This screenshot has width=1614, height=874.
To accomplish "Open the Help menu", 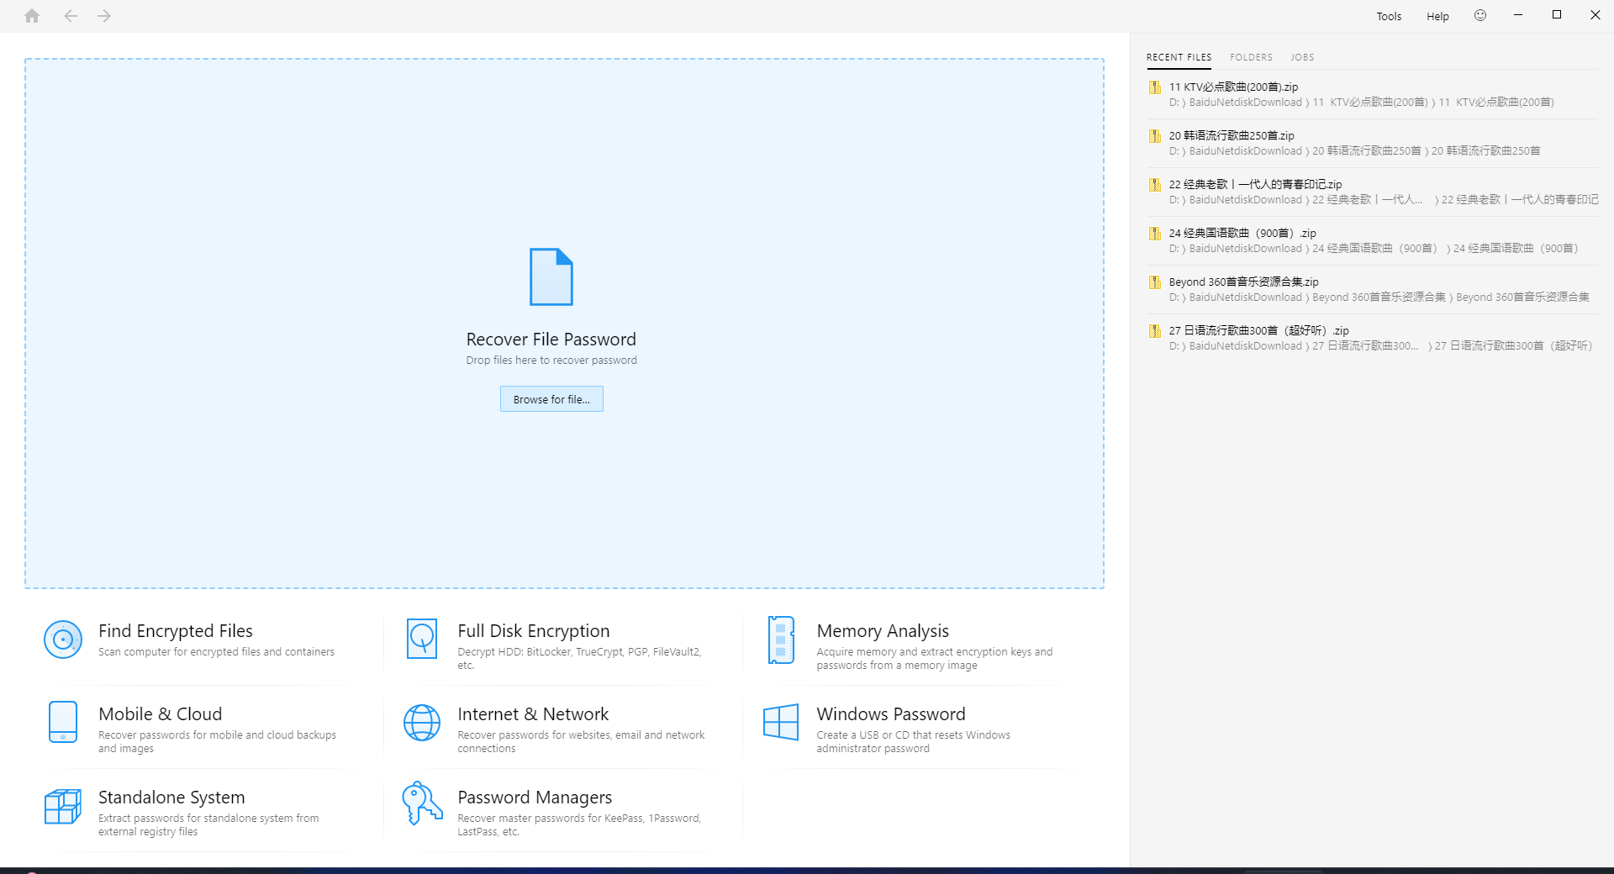I will coord(1437,16).
